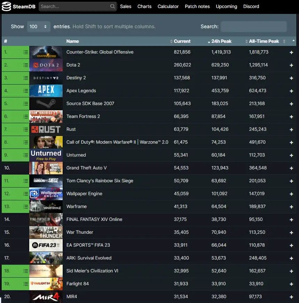Click the Team Fortress 2 thumbnail

46,117
